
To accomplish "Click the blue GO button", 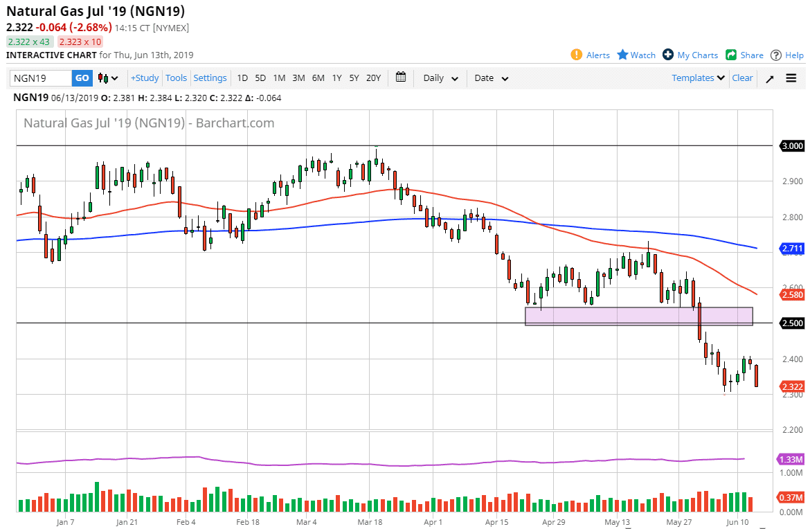I will point(82,78).
